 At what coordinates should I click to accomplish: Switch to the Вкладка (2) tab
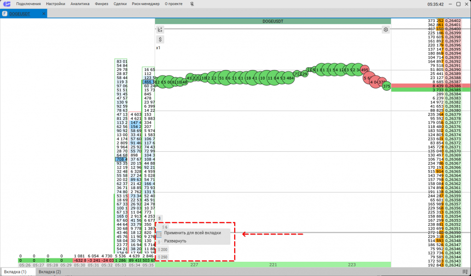50,272
